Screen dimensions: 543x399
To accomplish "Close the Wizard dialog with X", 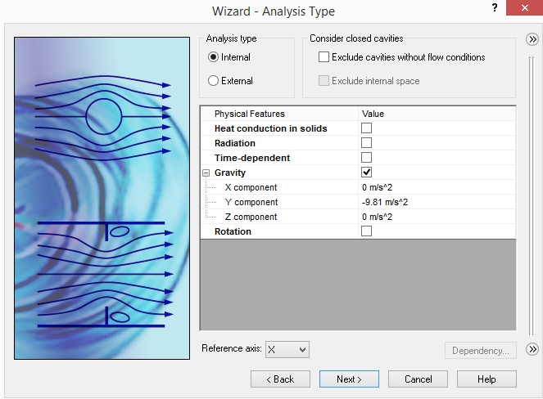I will pyautogui.click(x=524, y=7).
